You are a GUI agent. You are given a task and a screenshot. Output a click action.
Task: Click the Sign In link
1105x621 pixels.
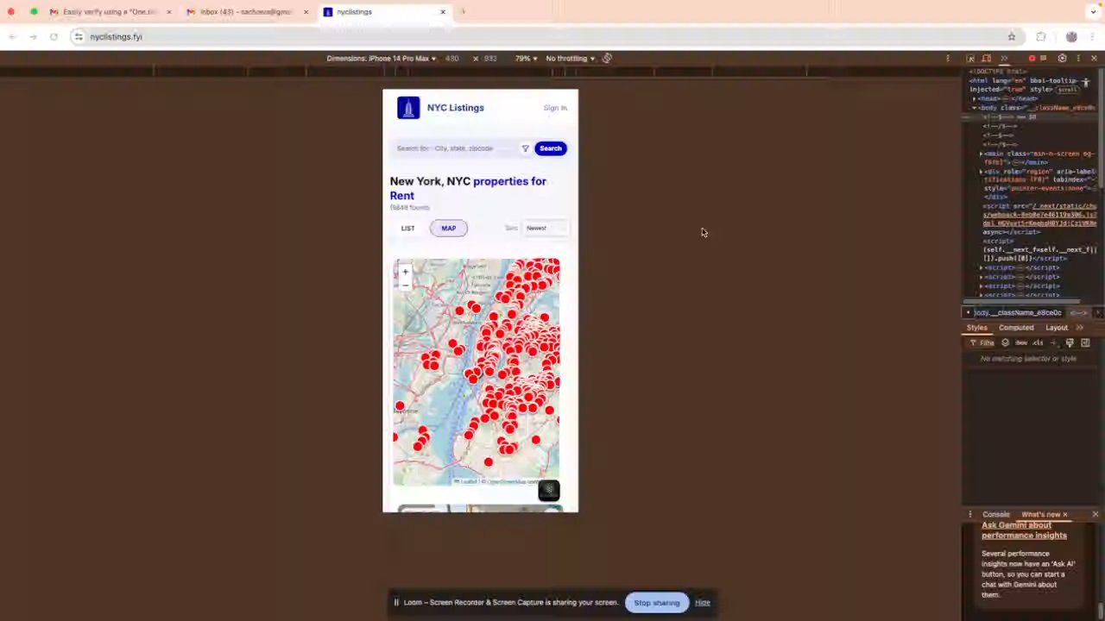pyautogui.click(x=555, y=108)
